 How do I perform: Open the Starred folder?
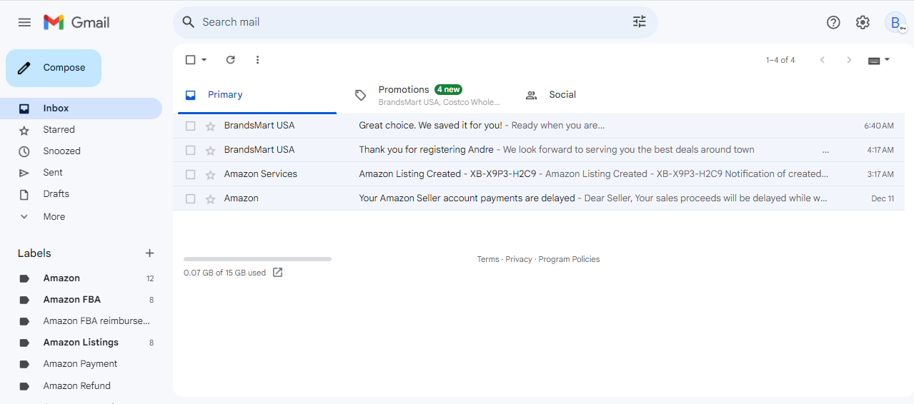pos(81,130)
